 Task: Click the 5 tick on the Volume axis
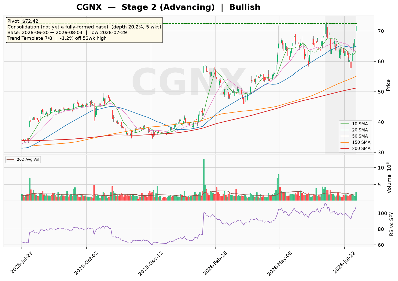coord(379,185)
